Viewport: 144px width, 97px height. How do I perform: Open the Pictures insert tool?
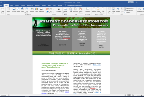(x=14, y=10)
